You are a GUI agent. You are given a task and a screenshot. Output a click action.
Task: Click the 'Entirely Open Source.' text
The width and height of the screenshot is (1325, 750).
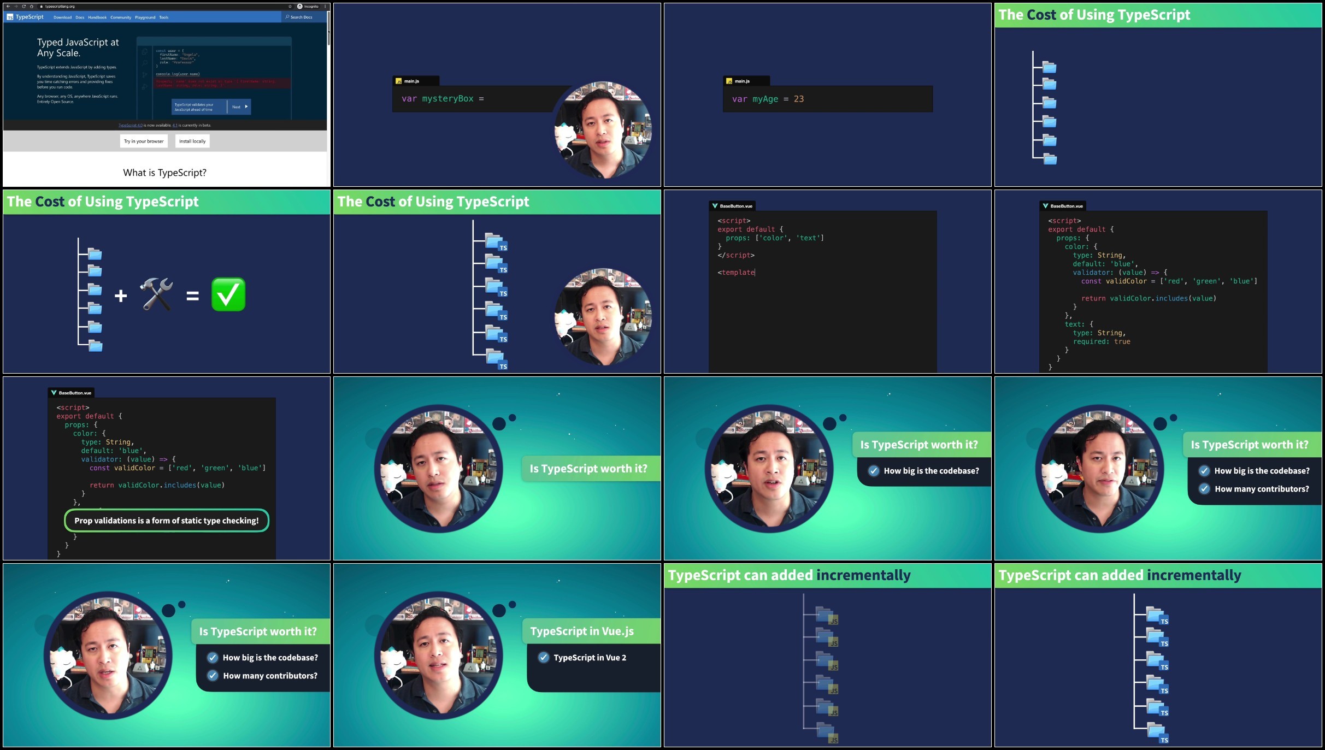tap(55, 102)
